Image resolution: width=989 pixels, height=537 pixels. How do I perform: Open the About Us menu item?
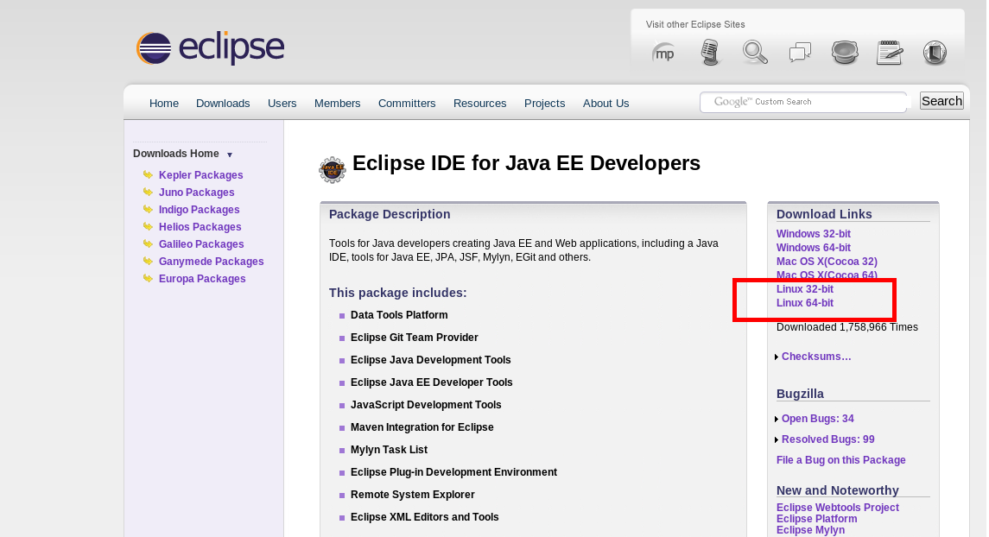tap(605, 104)
